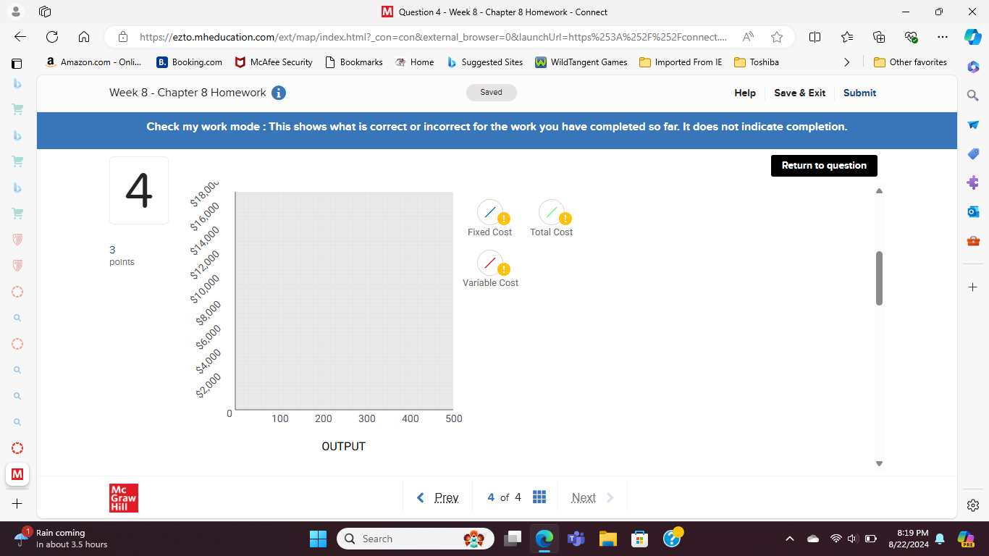Screen dimensions: 989x556
Task: Select the Total Cost line tool
Action: [552, 211]
